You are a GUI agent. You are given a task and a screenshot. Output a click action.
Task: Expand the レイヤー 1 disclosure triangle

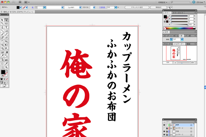[171, 135]
